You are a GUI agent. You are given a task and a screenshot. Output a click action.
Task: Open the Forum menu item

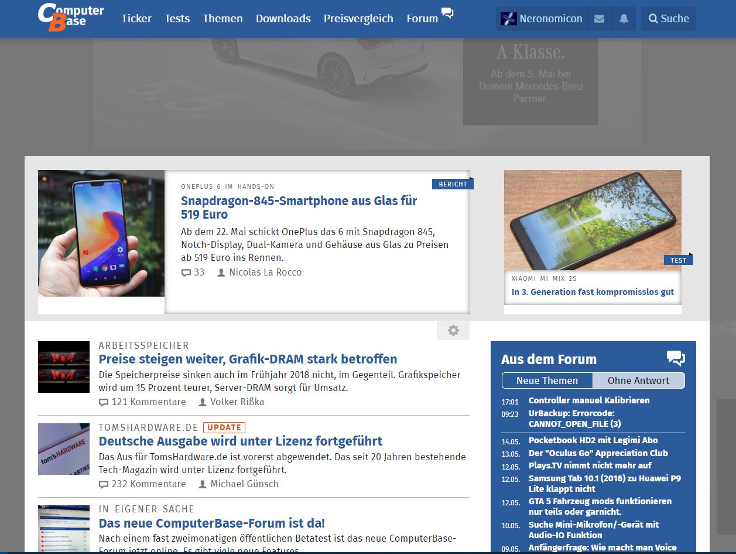(422, 19)
